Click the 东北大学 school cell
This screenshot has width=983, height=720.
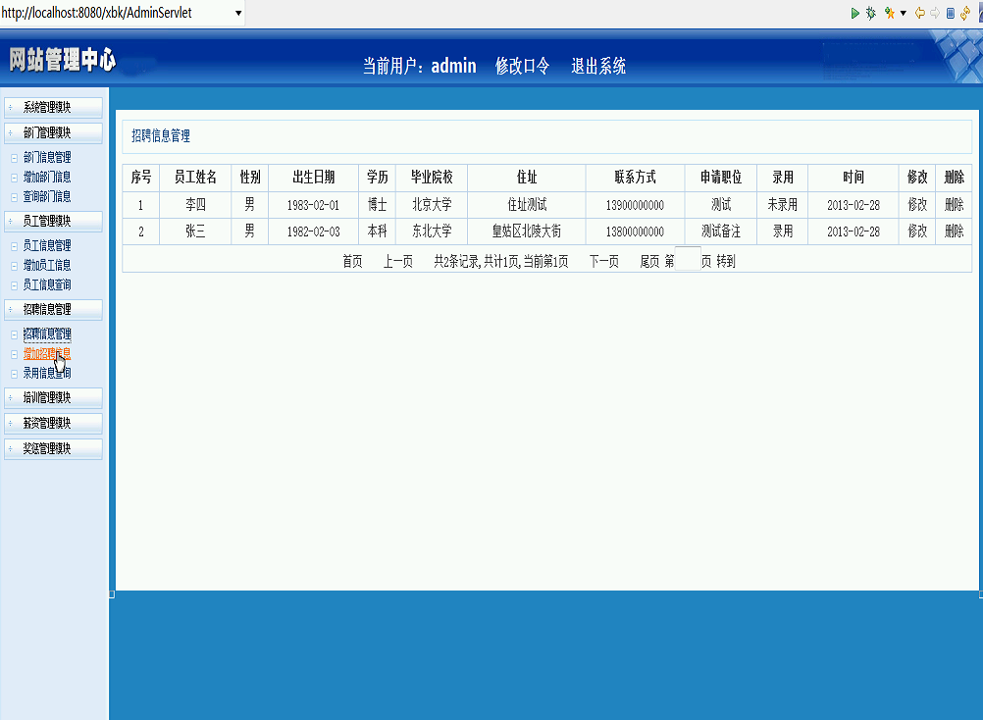[x=432, y=231]
